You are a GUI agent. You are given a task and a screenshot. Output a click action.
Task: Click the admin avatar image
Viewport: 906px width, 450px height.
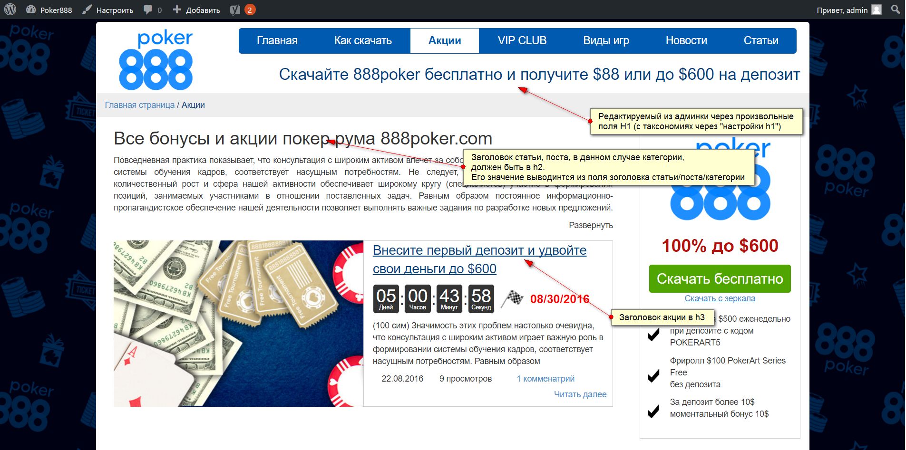(877, 10)
